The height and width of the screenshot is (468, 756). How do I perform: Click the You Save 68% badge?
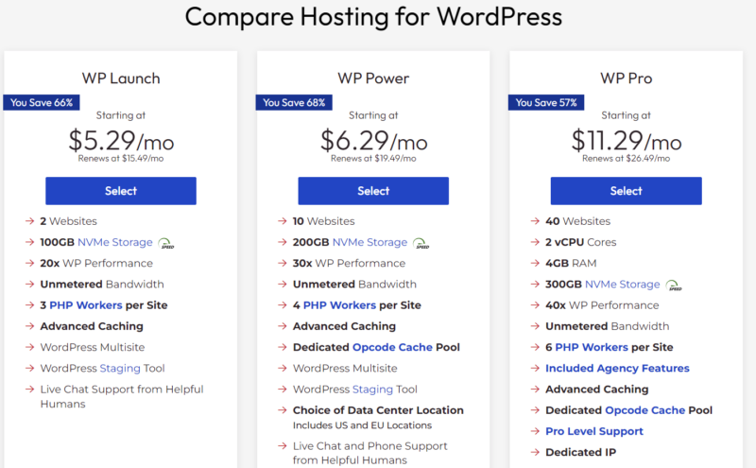point(294,102)
